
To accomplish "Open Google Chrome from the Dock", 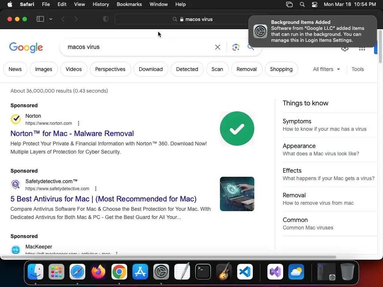I will point(119,272).
